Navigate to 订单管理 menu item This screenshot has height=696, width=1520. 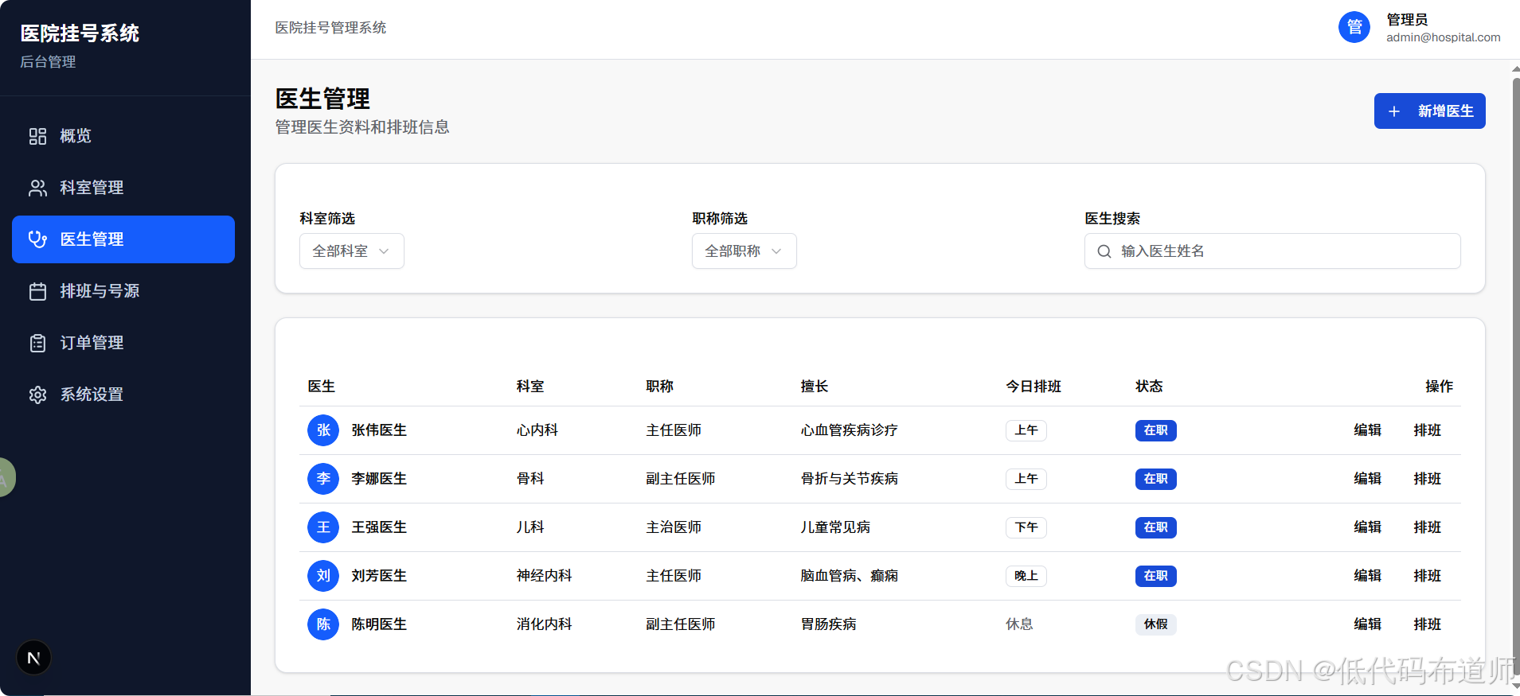tap(123, 343)
